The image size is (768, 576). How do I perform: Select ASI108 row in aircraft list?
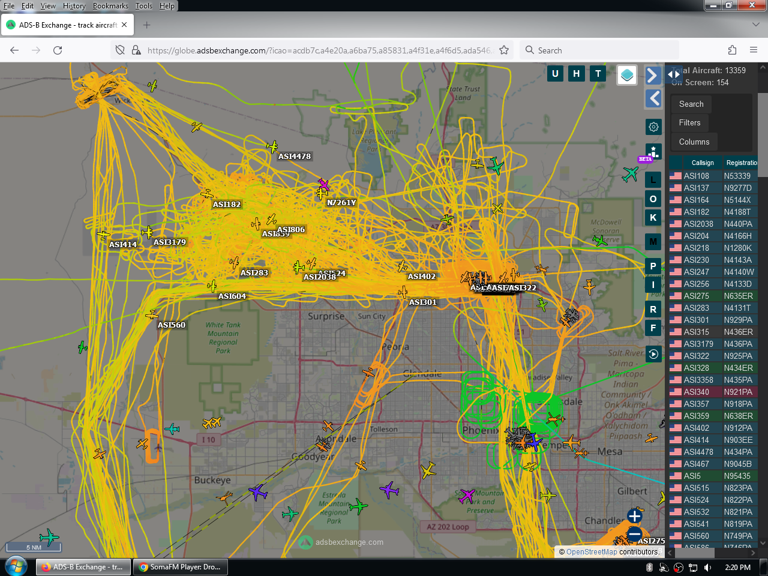click(713, 176)
